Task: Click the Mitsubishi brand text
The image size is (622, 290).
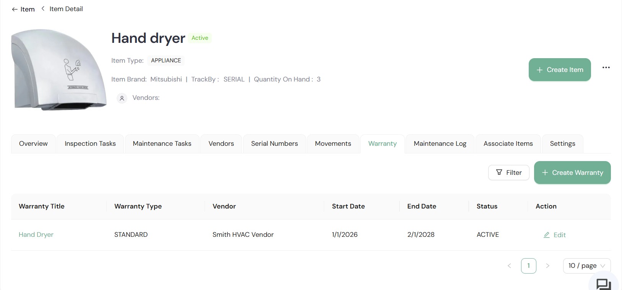Action: pos(166,79)
